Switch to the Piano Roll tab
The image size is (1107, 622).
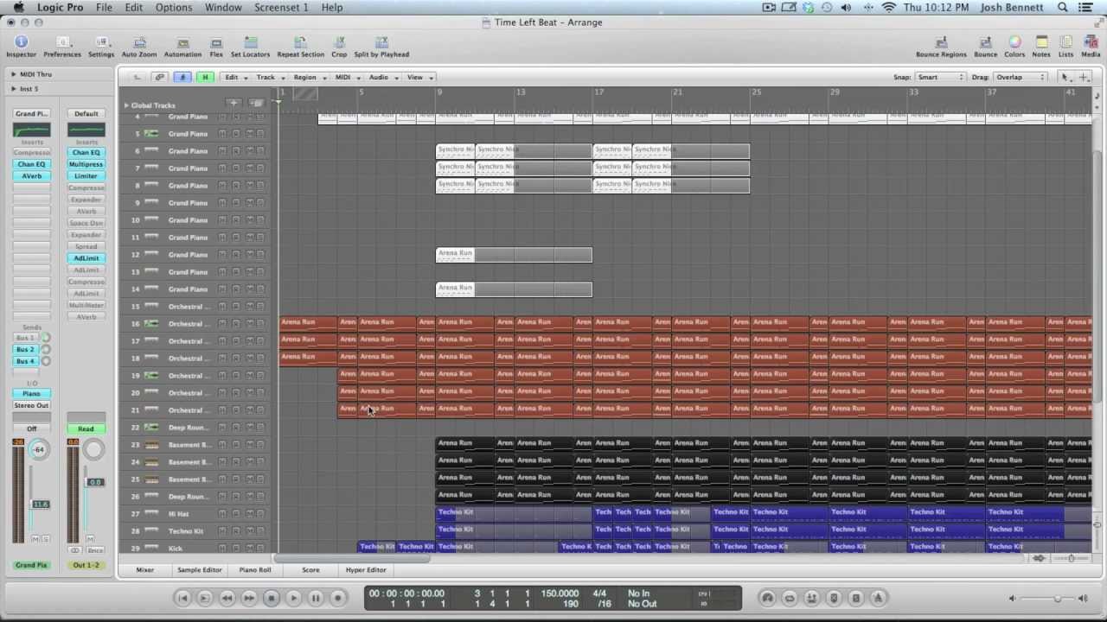[x=255, y=570]
